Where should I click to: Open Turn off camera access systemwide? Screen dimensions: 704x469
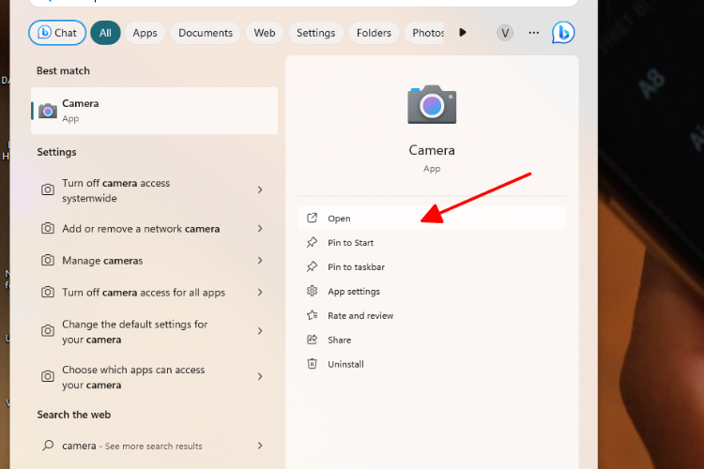tap(155, 190)
